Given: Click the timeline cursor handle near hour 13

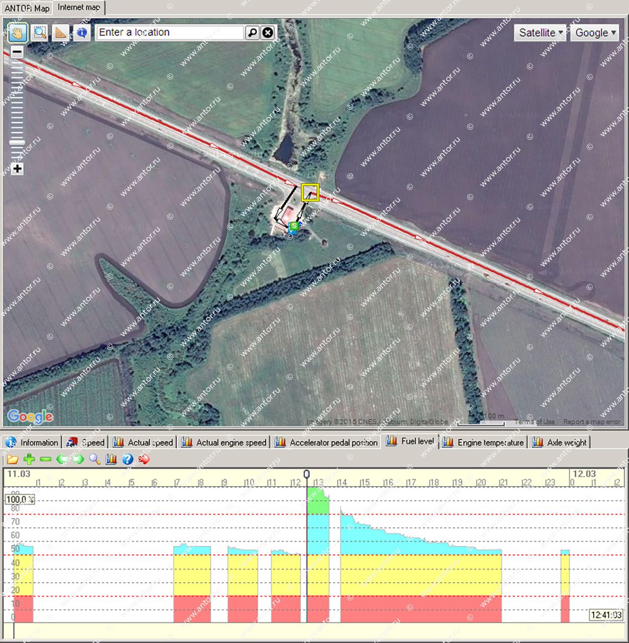Looking at the screenshot, I should coord(306,474).
